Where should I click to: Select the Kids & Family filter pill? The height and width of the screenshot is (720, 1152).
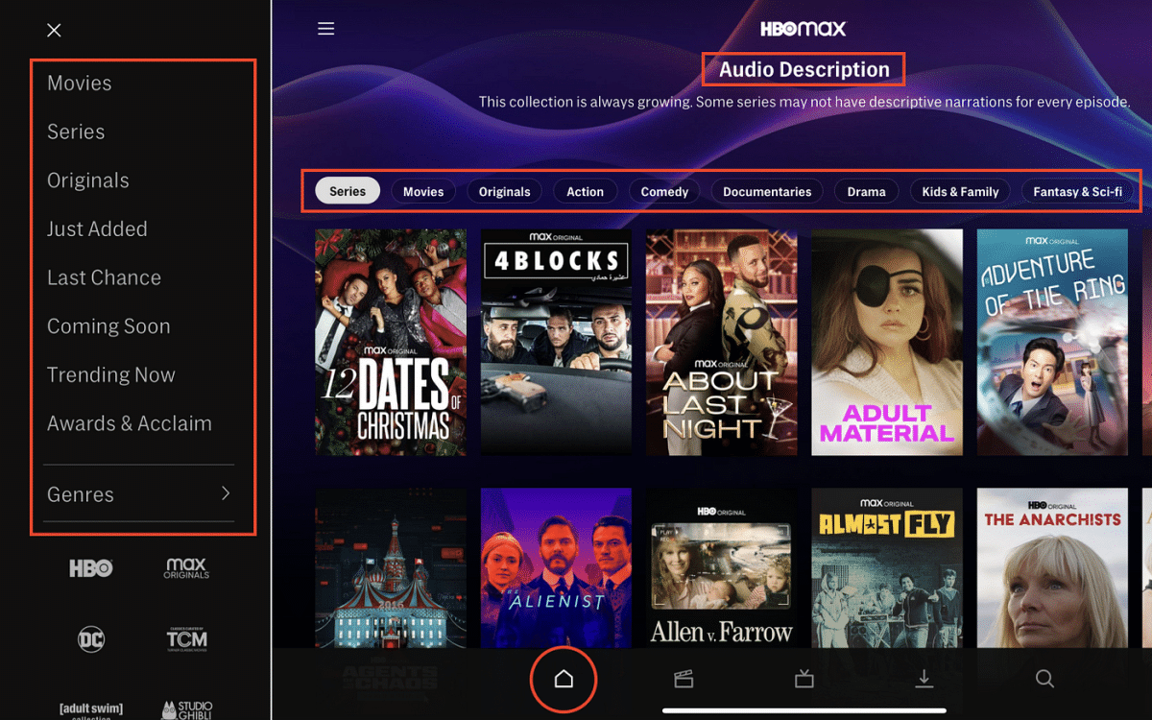[x=960, y=192]
